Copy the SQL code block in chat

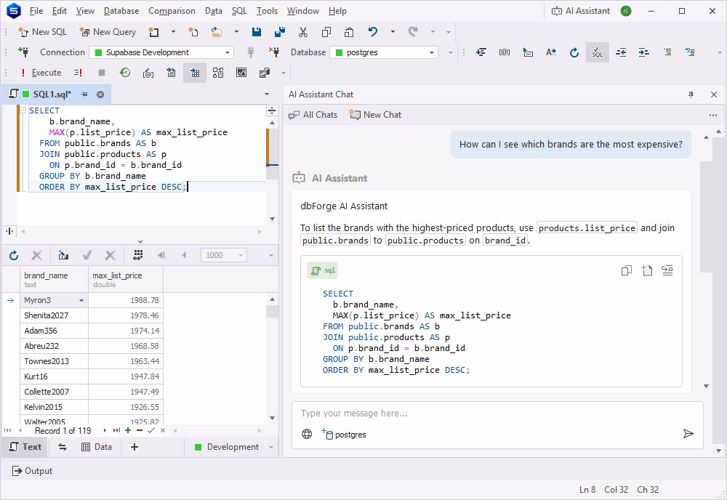pos(627,270)
